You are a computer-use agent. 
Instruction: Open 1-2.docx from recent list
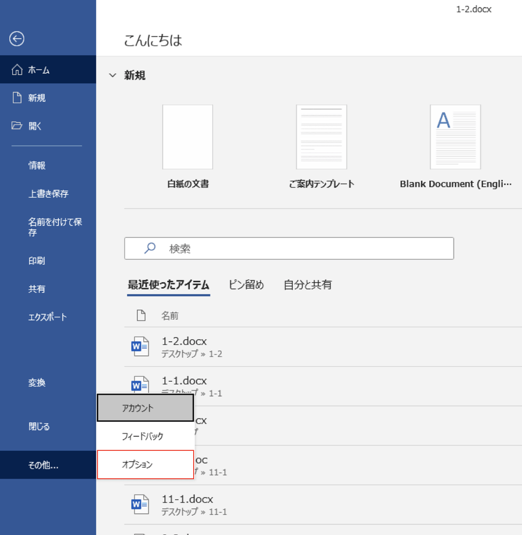(x=323, y=346)
